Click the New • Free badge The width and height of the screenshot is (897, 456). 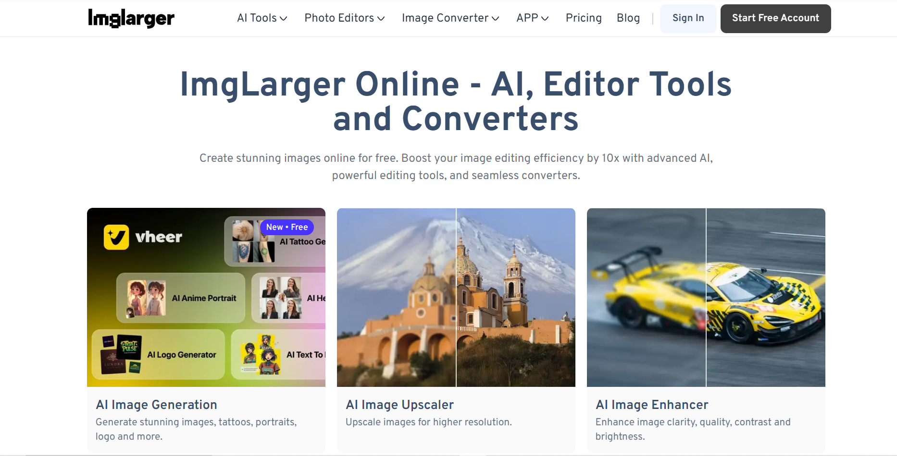287,227
